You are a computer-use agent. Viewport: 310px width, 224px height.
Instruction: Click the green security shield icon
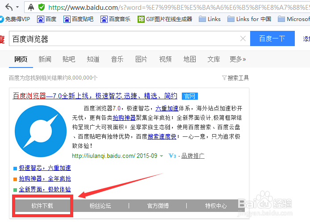(x=42, y=7)
